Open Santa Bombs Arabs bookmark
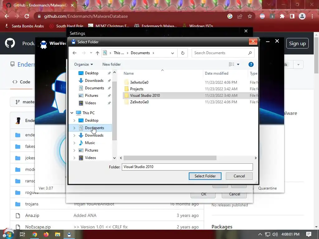The height and width of the screenshot is (239, 319). pyautogui.click(x=25, y=26)
